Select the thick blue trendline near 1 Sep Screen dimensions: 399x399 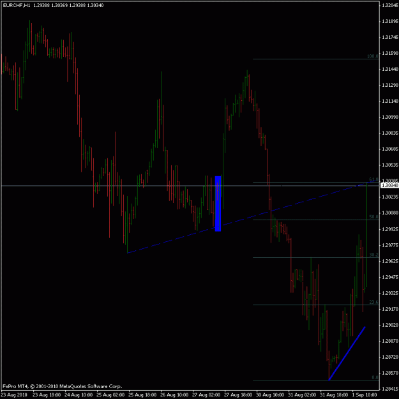tap(347, 353)
